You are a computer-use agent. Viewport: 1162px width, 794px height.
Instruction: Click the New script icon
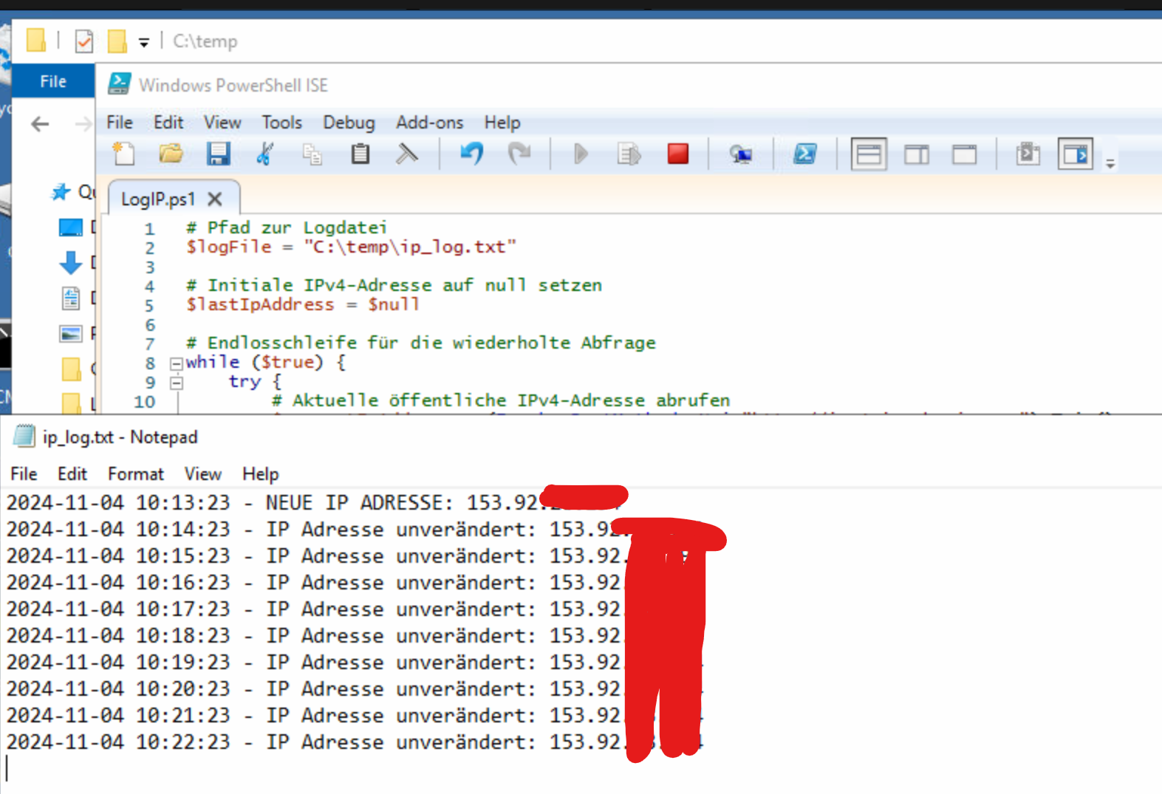123,154
